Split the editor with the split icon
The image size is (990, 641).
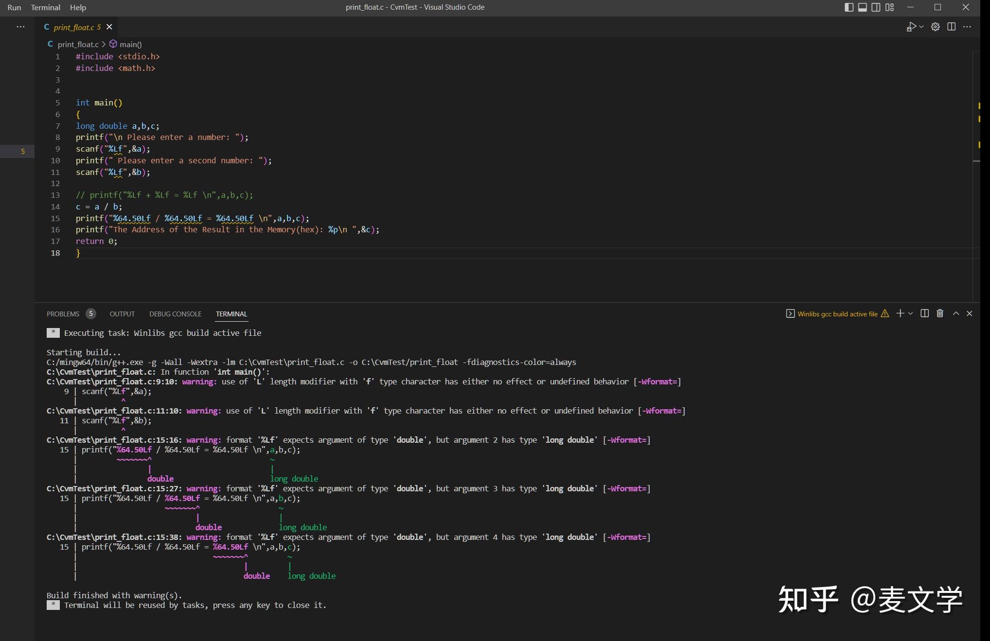[952, 27]
